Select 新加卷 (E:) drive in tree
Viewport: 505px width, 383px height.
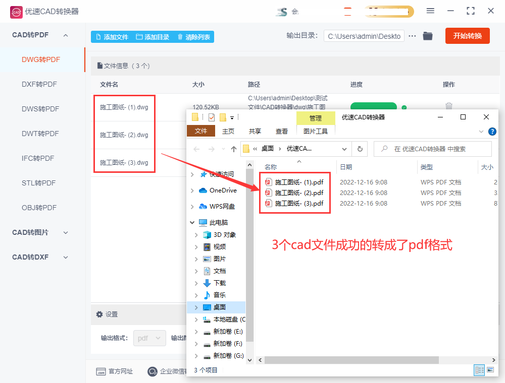tap(228, 332)
